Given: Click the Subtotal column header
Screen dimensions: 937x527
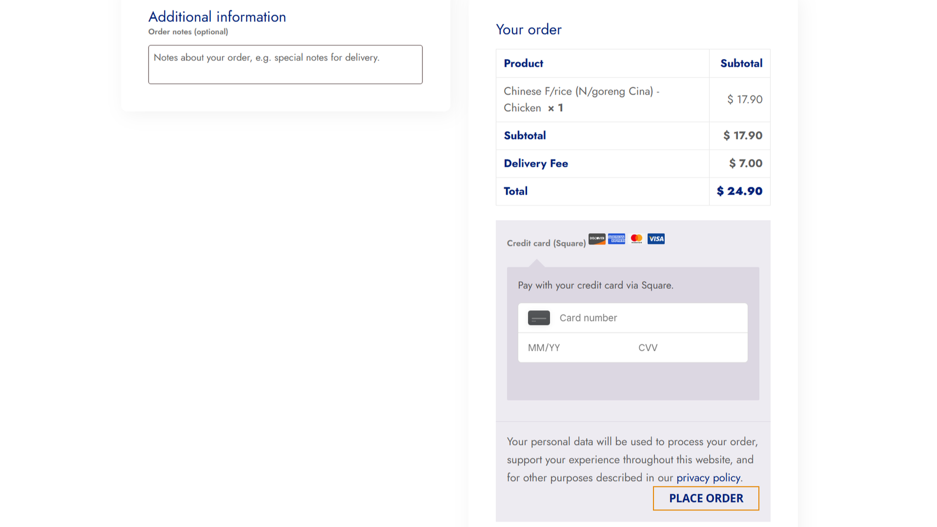Looking at the screenshot, I should [741, 63].
